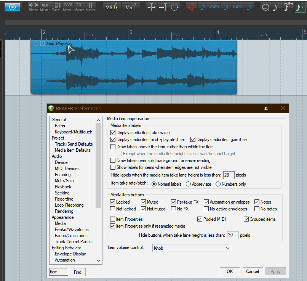Click the red Q quantize icon

pyautogui.click(x=192, y=7)
